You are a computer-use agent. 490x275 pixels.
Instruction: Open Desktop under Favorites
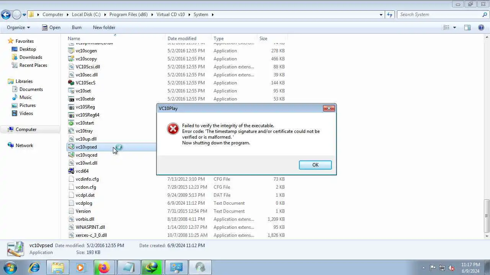click(28, 49)
